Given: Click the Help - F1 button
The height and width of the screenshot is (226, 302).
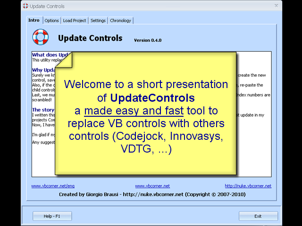Looking at the screenshot, I should 52,216.
